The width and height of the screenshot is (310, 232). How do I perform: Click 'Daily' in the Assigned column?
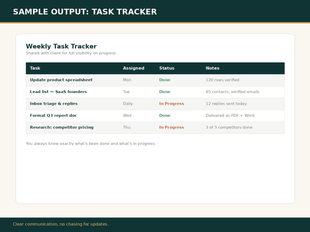coord(128,103)
